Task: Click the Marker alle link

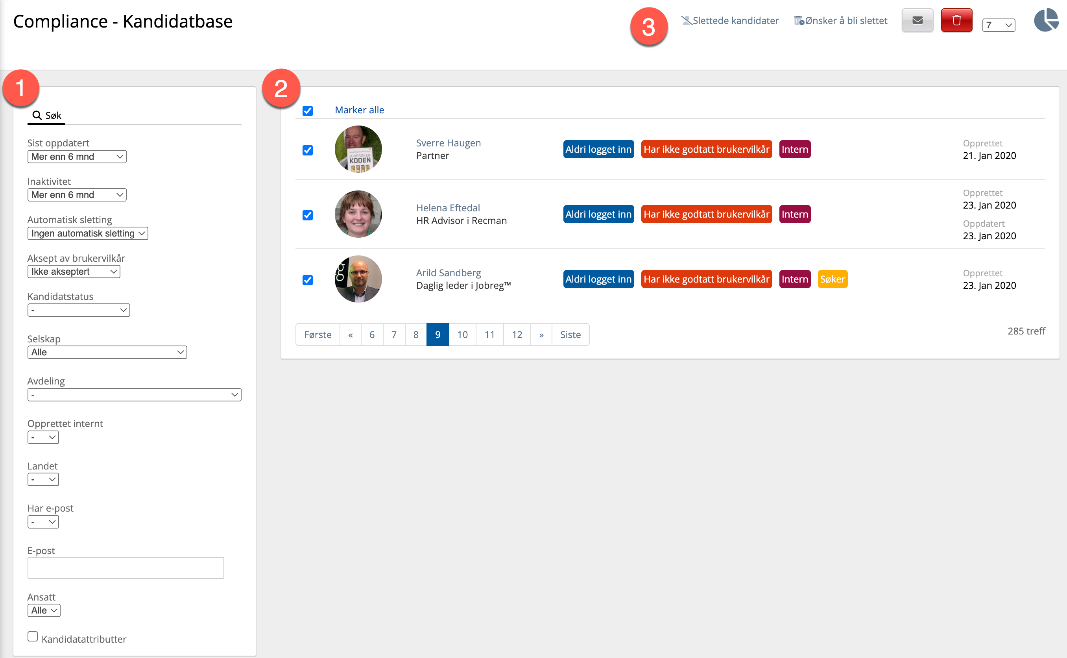Action: click(x=359, y=110)
